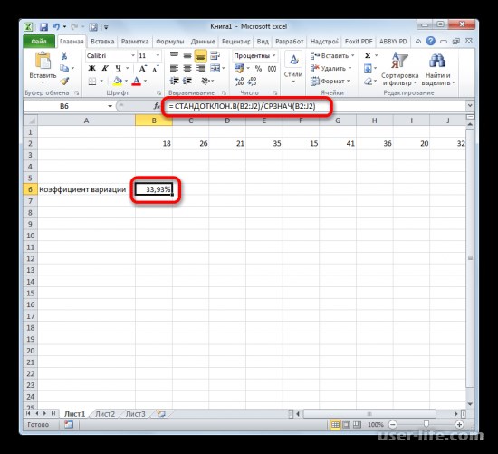This screenshot has height=454, width=498.
Task: Open Найти и выделить menu
Action: (x=438, y=69)
